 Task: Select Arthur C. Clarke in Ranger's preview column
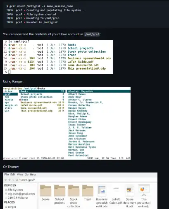click(80, 100)
